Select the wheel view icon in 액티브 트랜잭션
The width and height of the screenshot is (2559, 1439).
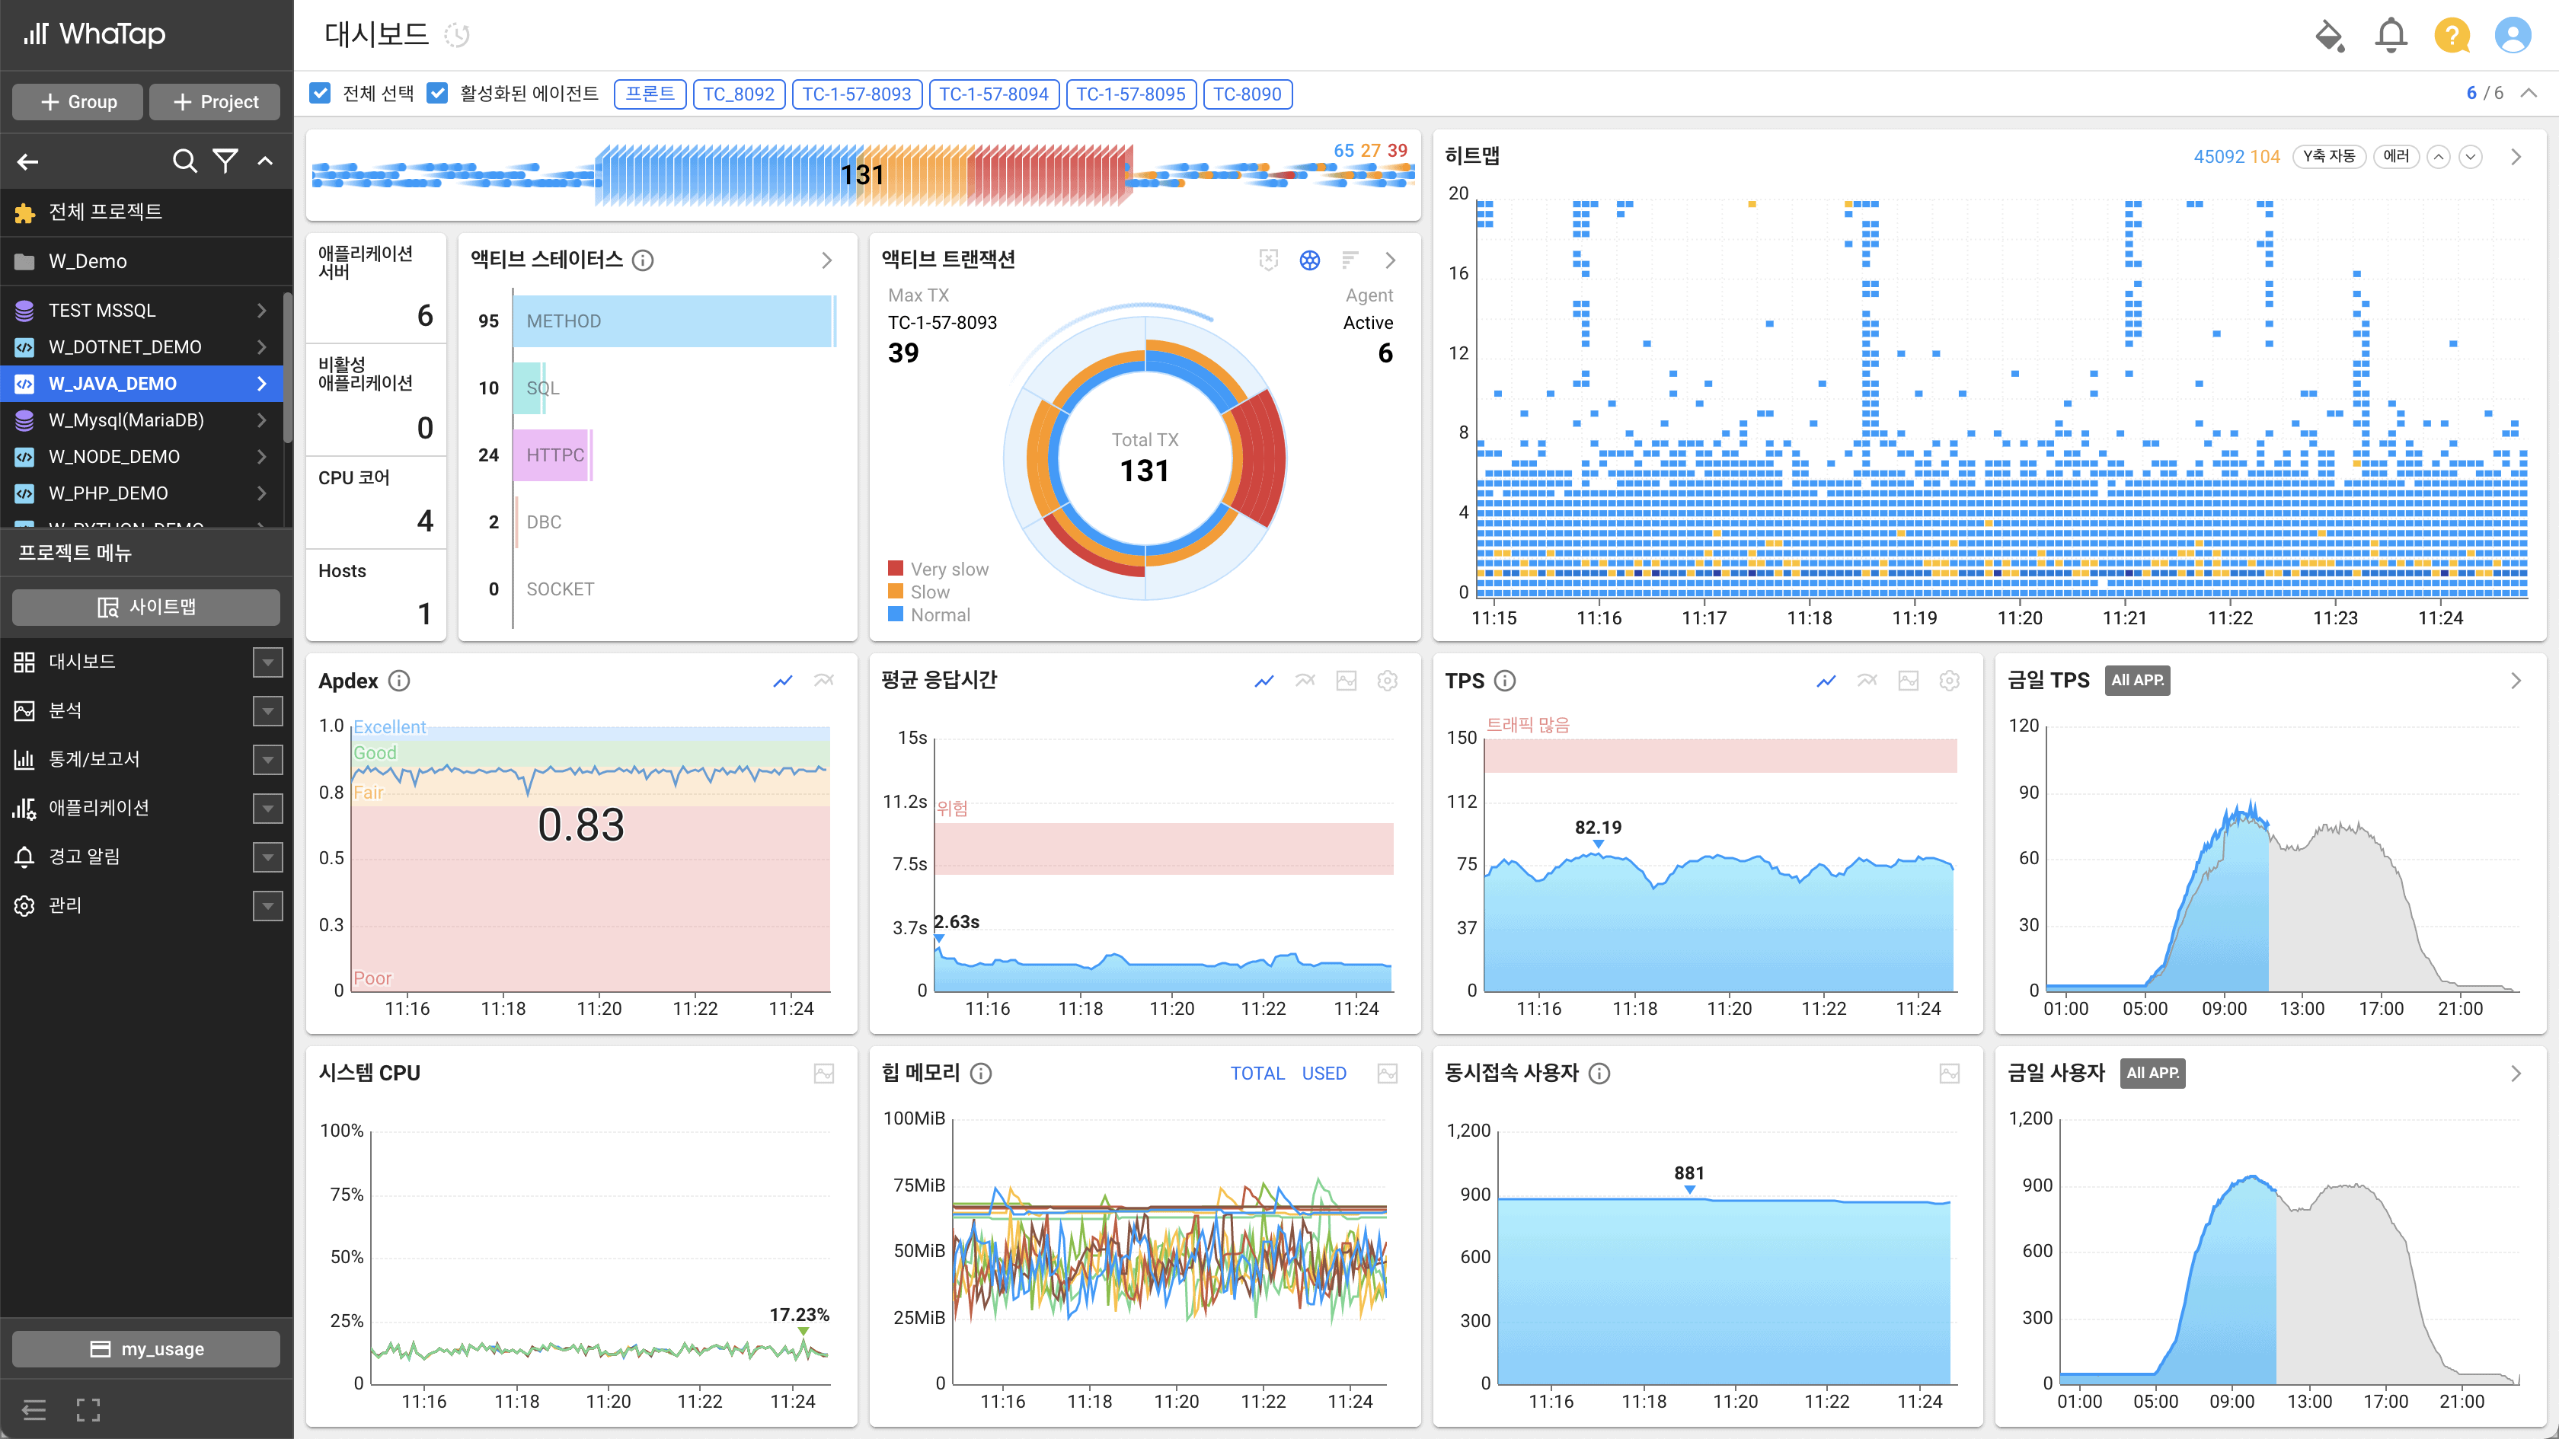1309,260
